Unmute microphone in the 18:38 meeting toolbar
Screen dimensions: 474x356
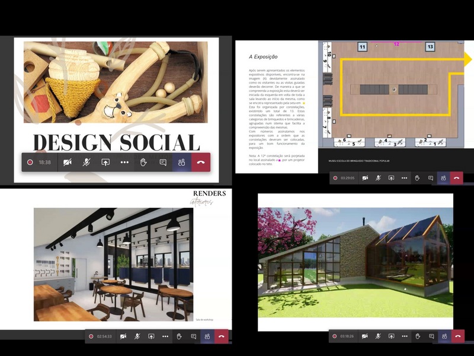[x=87, y=162]
